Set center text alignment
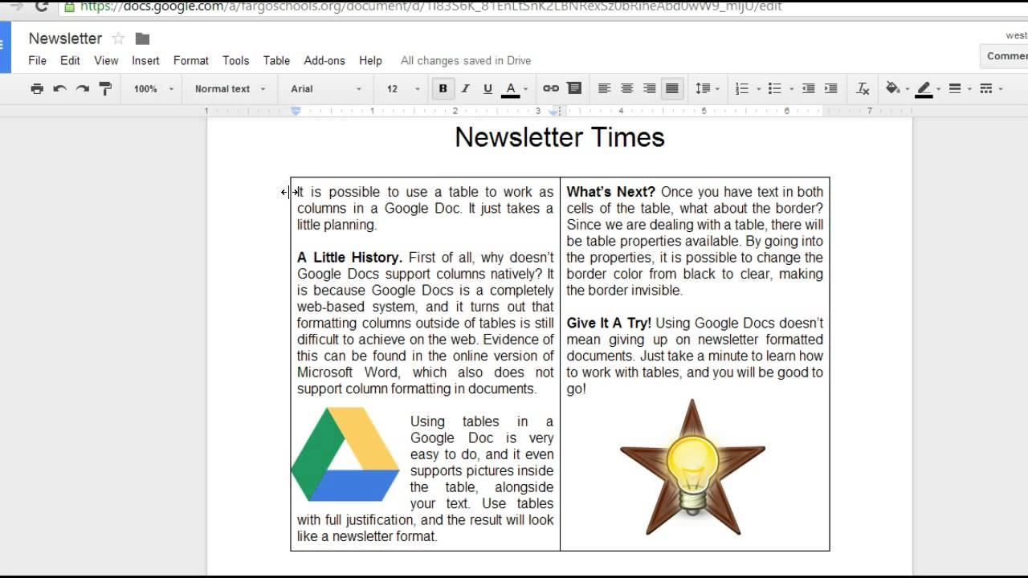This screenshot has height=578, width=1028. (x=626, y=89)
